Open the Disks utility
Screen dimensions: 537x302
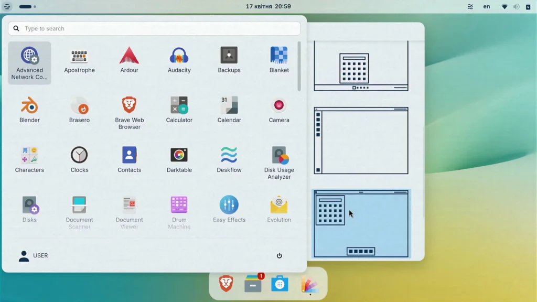(29, 210)
